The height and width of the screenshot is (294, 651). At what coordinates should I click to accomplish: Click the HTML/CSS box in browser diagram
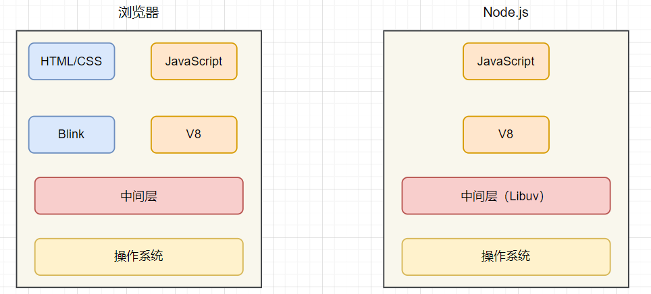72,61
